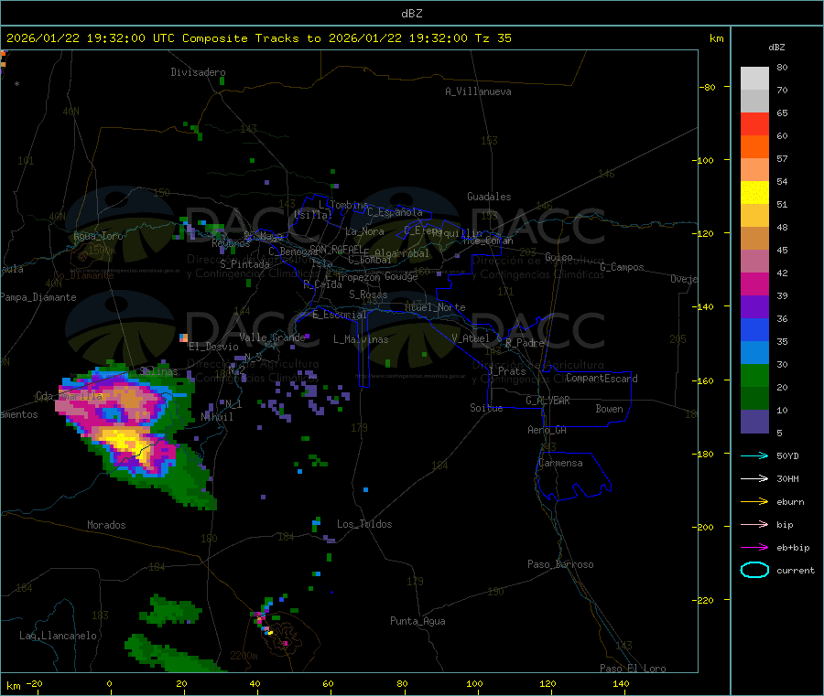Click the cyan 'current' ellipse legend icon
The image size is (824, 696).
click(754, 570)
